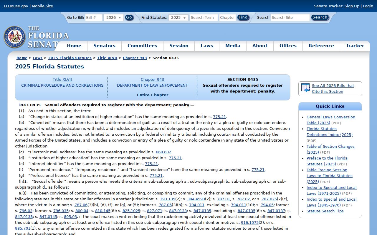The width and height of the screenshot is (377, 235).
Task: Click Home in the breadcrumb
Action: (x=22, y=58)
